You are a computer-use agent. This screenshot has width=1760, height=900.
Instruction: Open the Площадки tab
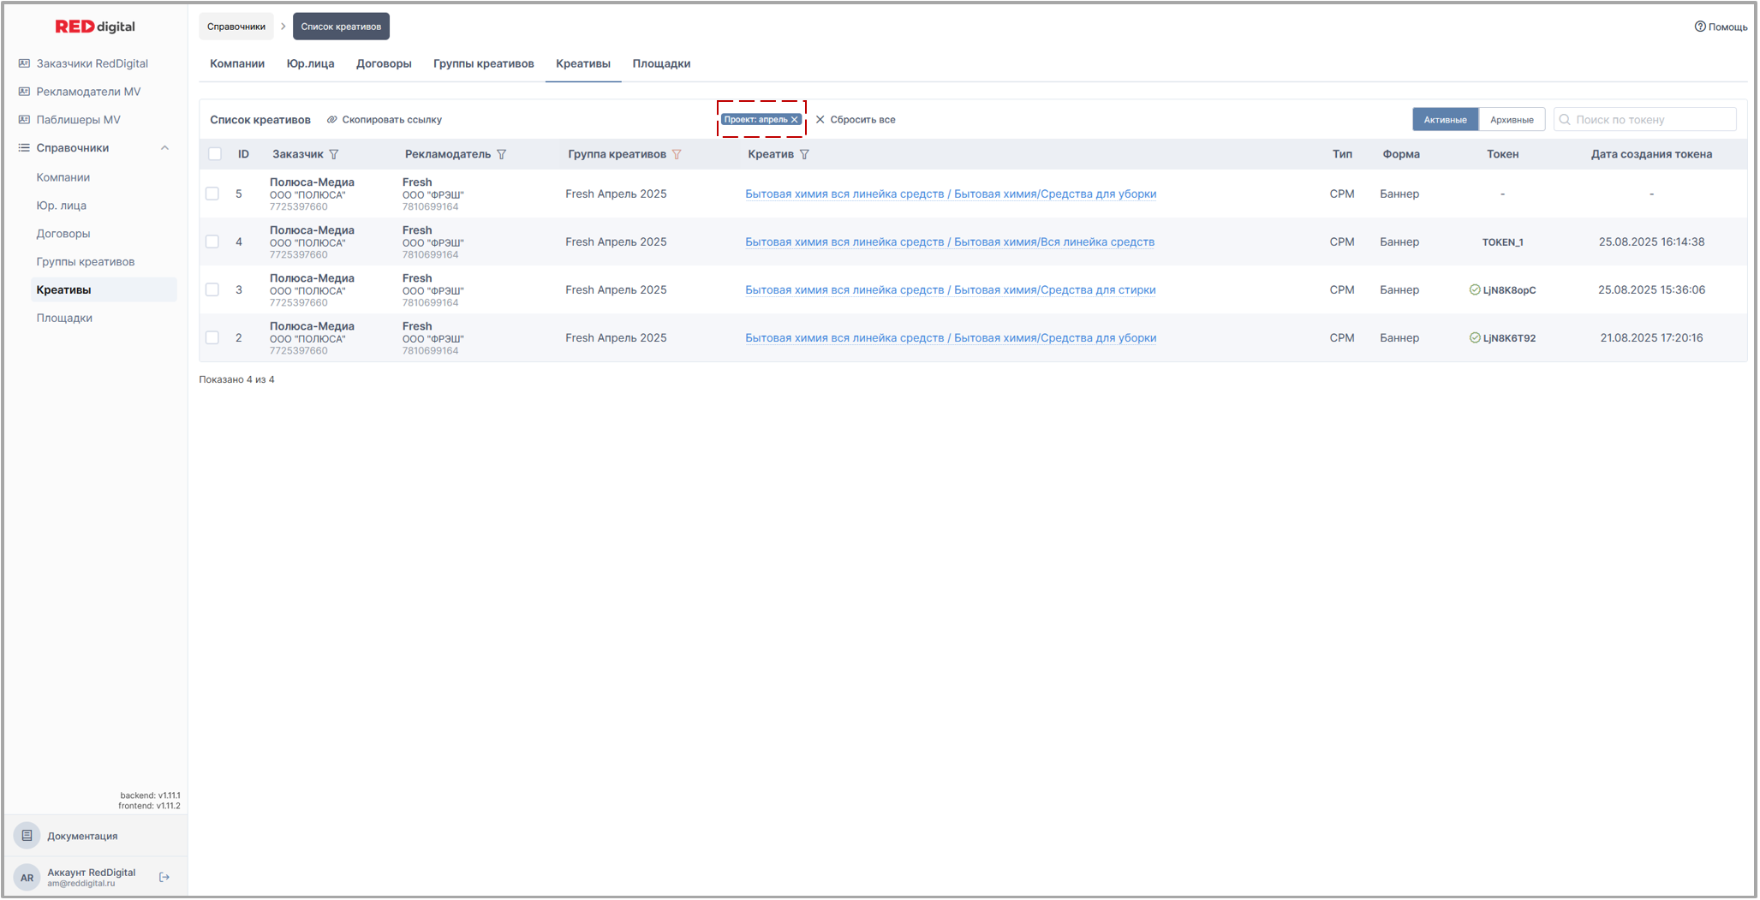click(661, 63)
